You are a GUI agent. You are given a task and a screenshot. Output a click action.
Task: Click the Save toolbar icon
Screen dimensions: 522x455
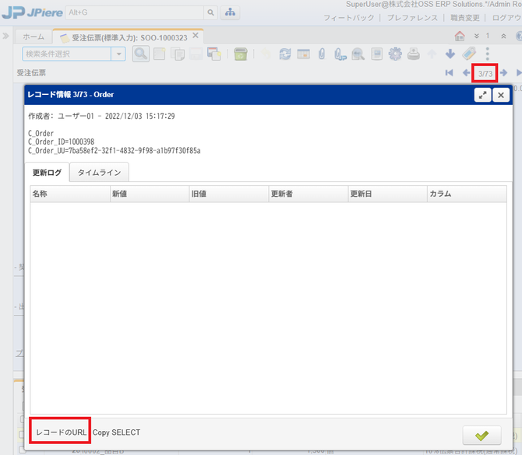tap(196, 54)
